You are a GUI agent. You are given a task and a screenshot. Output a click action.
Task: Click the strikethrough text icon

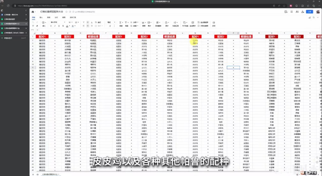(x=63, y=26)
